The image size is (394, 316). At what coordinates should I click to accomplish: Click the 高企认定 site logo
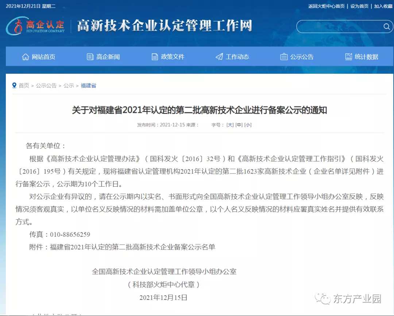(x=35, y=26)
